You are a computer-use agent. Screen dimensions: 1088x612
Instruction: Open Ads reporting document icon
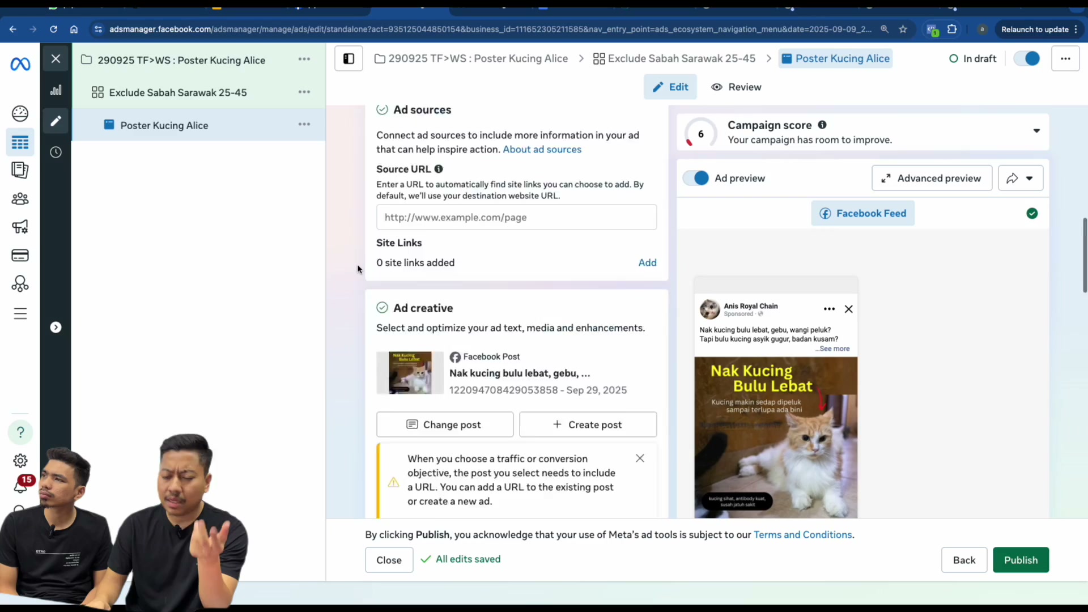(x=20, y=170)
